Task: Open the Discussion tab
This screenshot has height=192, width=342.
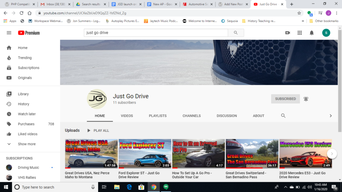Action: pyautogui.click(x=227, y=116)
